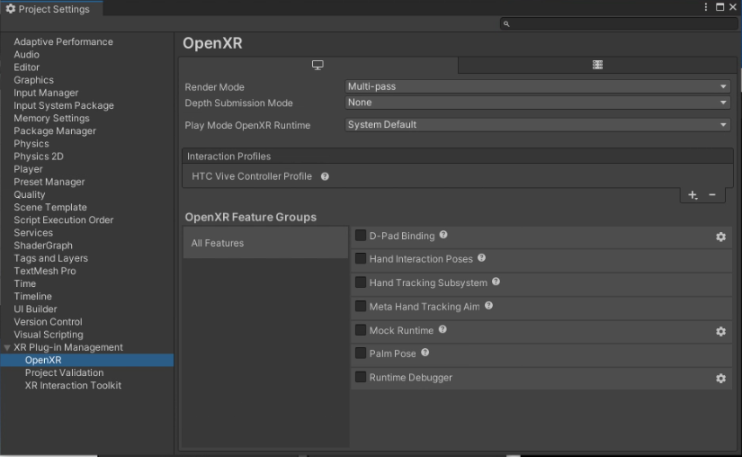The image size is (742, 457).
Task: Click help icon next to Hand Tracking Subsystem
Action: pyautogui.click(x=496, y=282)
